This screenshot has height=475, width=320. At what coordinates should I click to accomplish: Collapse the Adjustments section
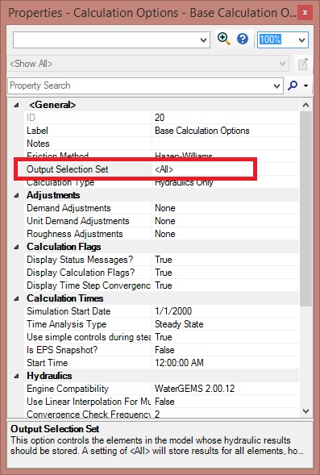pyautogui.click(x=16, y=195)
